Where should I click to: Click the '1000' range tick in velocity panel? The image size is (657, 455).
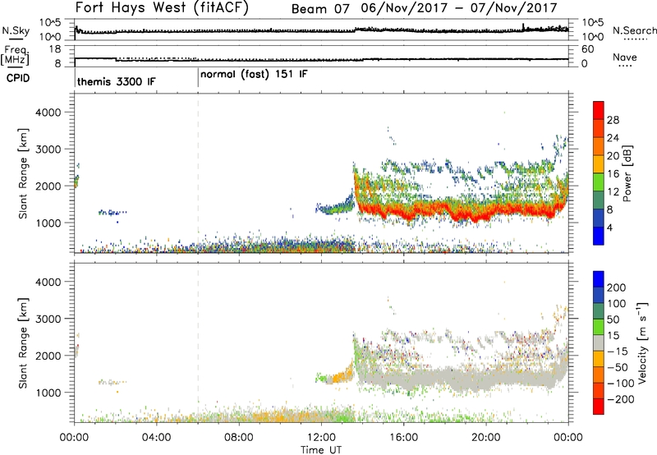pyautogui.click(x=48, y=393)
